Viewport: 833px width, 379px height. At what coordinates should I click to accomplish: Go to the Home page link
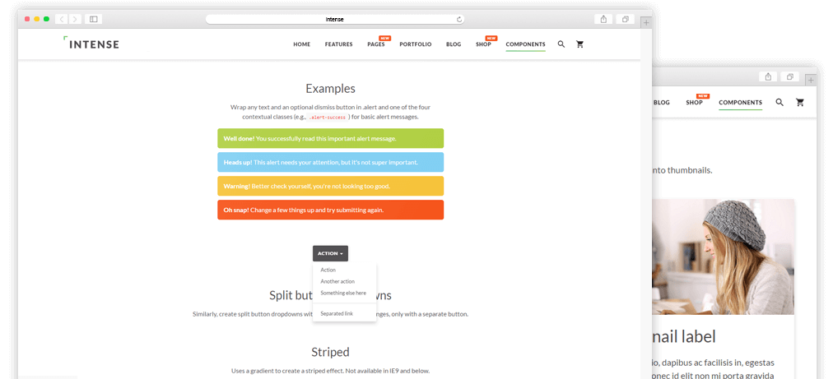click(301, 44)
